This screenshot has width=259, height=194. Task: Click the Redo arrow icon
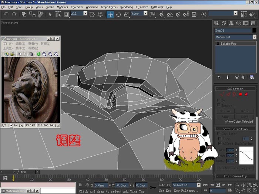(14, 14)
